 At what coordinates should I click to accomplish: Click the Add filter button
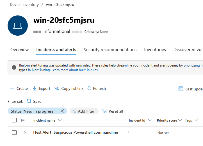pyautogui.click(x=84, y=111)
